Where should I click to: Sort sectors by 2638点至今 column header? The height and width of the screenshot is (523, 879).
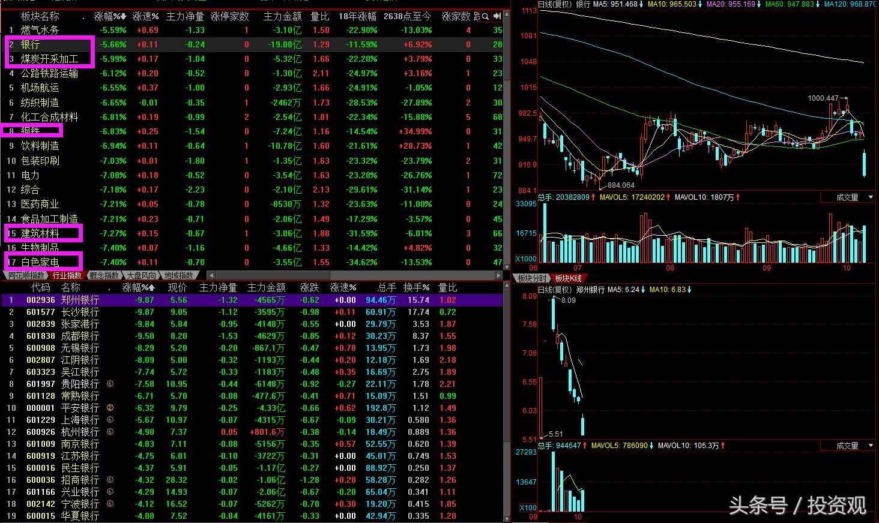pos(408,16)
